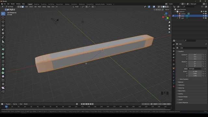Open the timeline Keying popover
Viewport: 208px width, 117px height.
tap(16, 104)
